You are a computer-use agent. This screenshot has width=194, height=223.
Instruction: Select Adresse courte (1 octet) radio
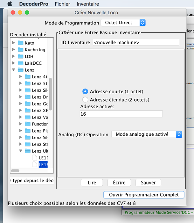tap(85, 91)
